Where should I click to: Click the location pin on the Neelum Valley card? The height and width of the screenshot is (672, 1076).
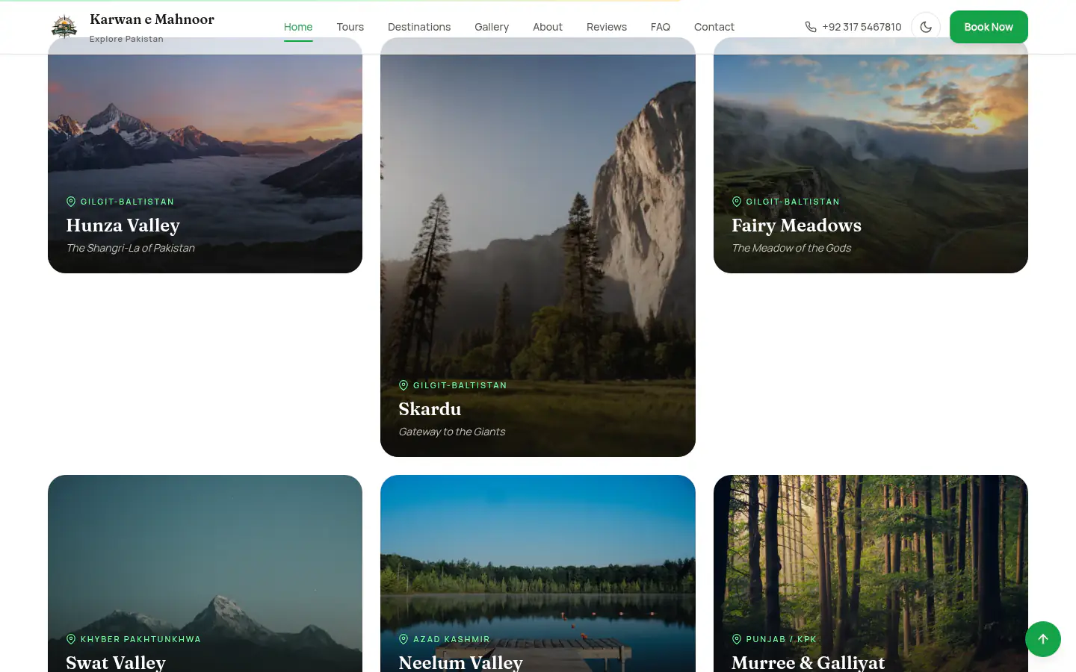[x=403, y=639]
